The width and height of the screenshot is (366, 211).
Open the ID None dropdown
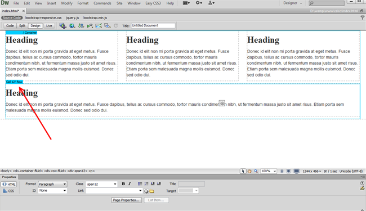coord(52,191)
